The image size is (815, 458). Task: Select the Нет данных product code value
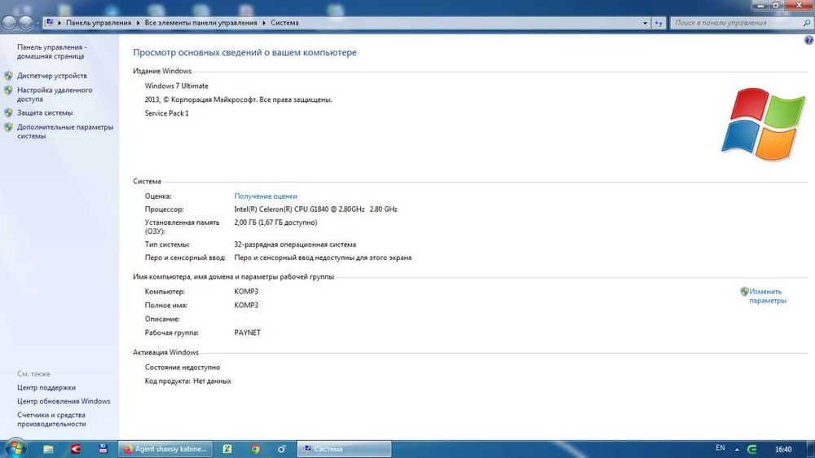[x=212, y=381]
